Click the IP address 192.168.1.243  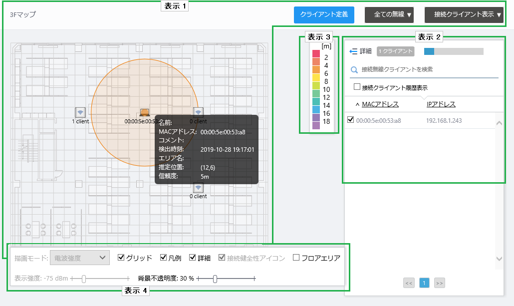coord(444,121)
